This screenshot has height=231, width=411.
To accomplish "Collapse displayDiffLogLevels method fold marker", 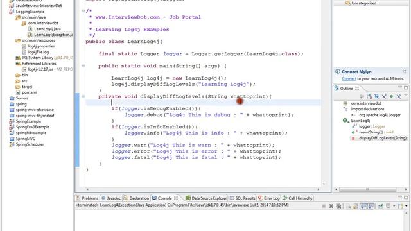I will [83, 96].
